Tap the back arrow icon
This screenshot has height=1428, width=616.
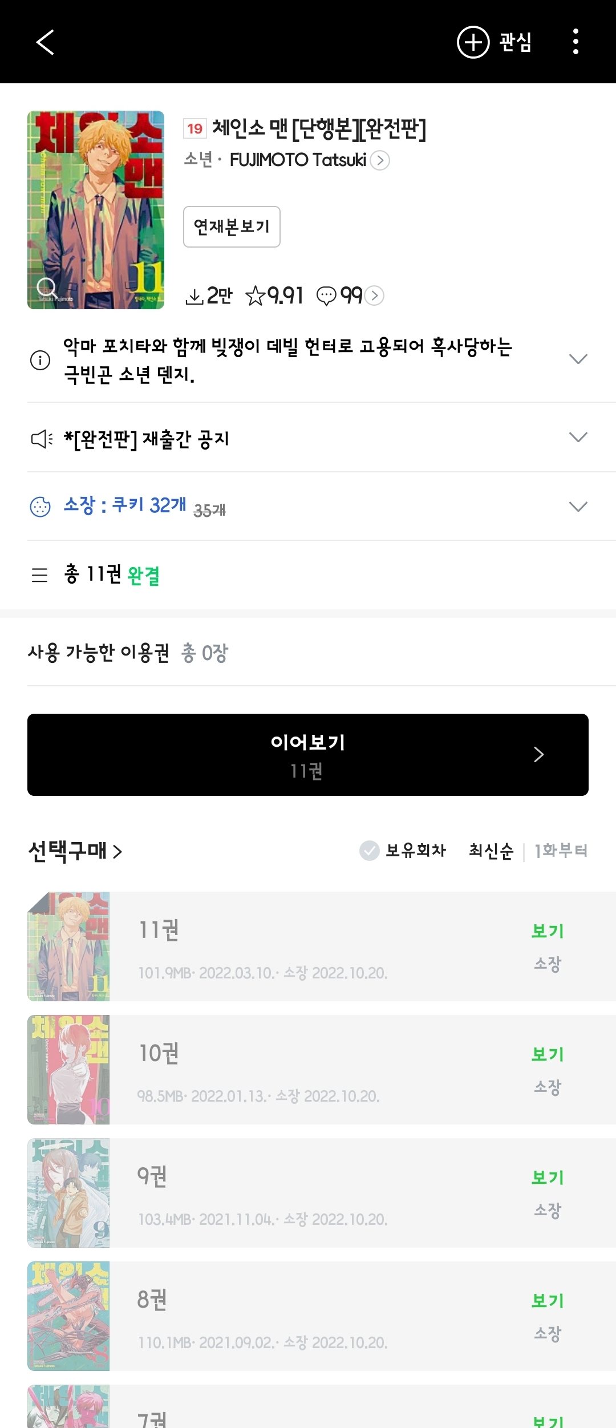[45, 42]
